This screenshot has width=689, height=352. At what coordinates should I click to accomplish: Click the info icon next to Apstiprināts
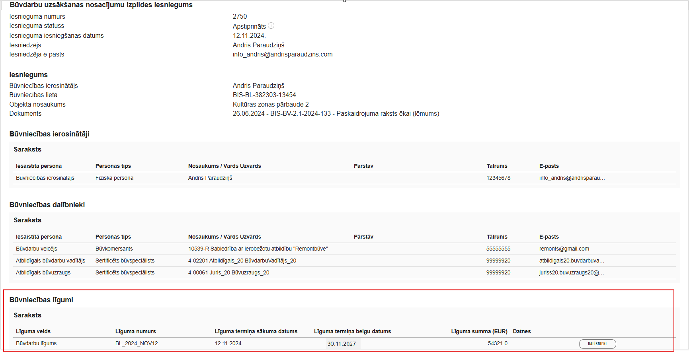271,25
